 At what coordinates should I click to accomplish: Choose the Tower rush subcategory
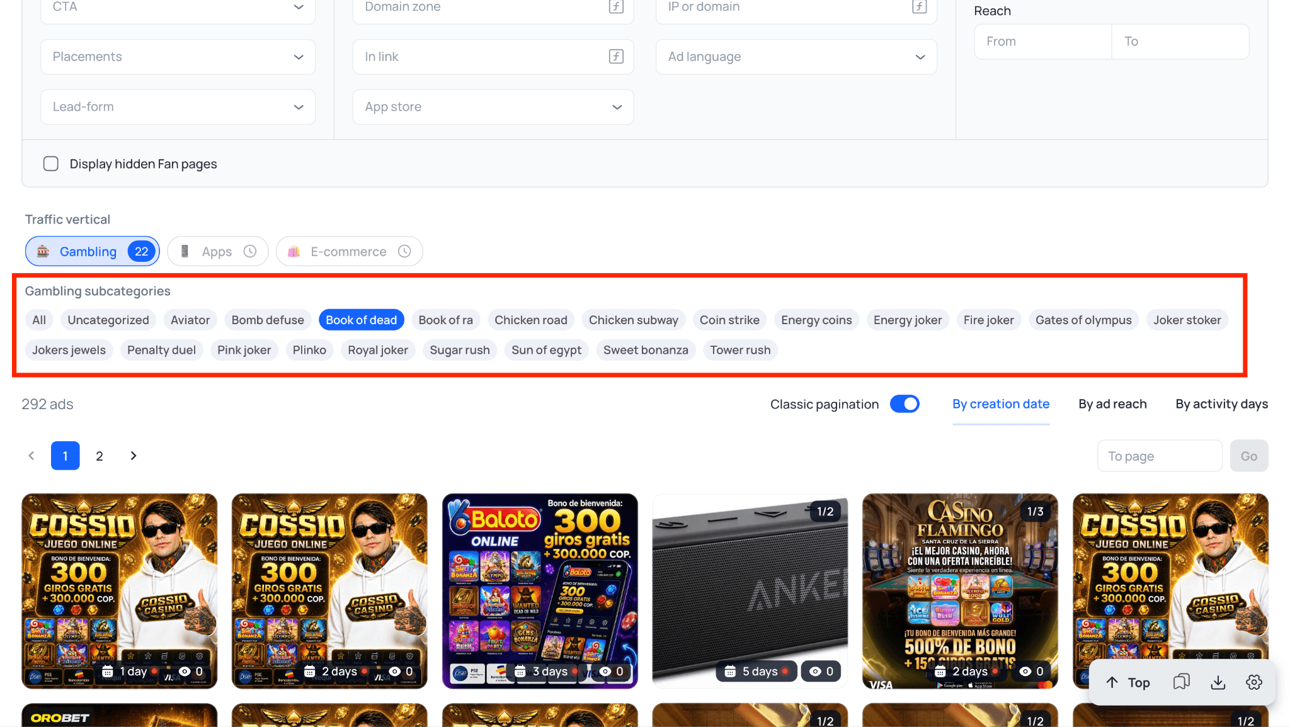pyautogui.click(x=740, y=350)
